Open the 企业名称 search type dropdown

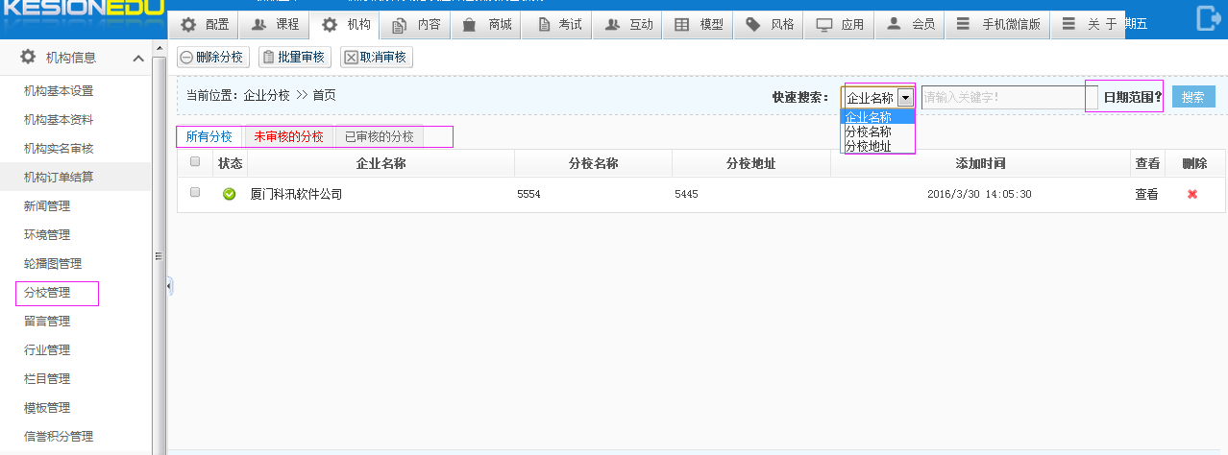905,97
